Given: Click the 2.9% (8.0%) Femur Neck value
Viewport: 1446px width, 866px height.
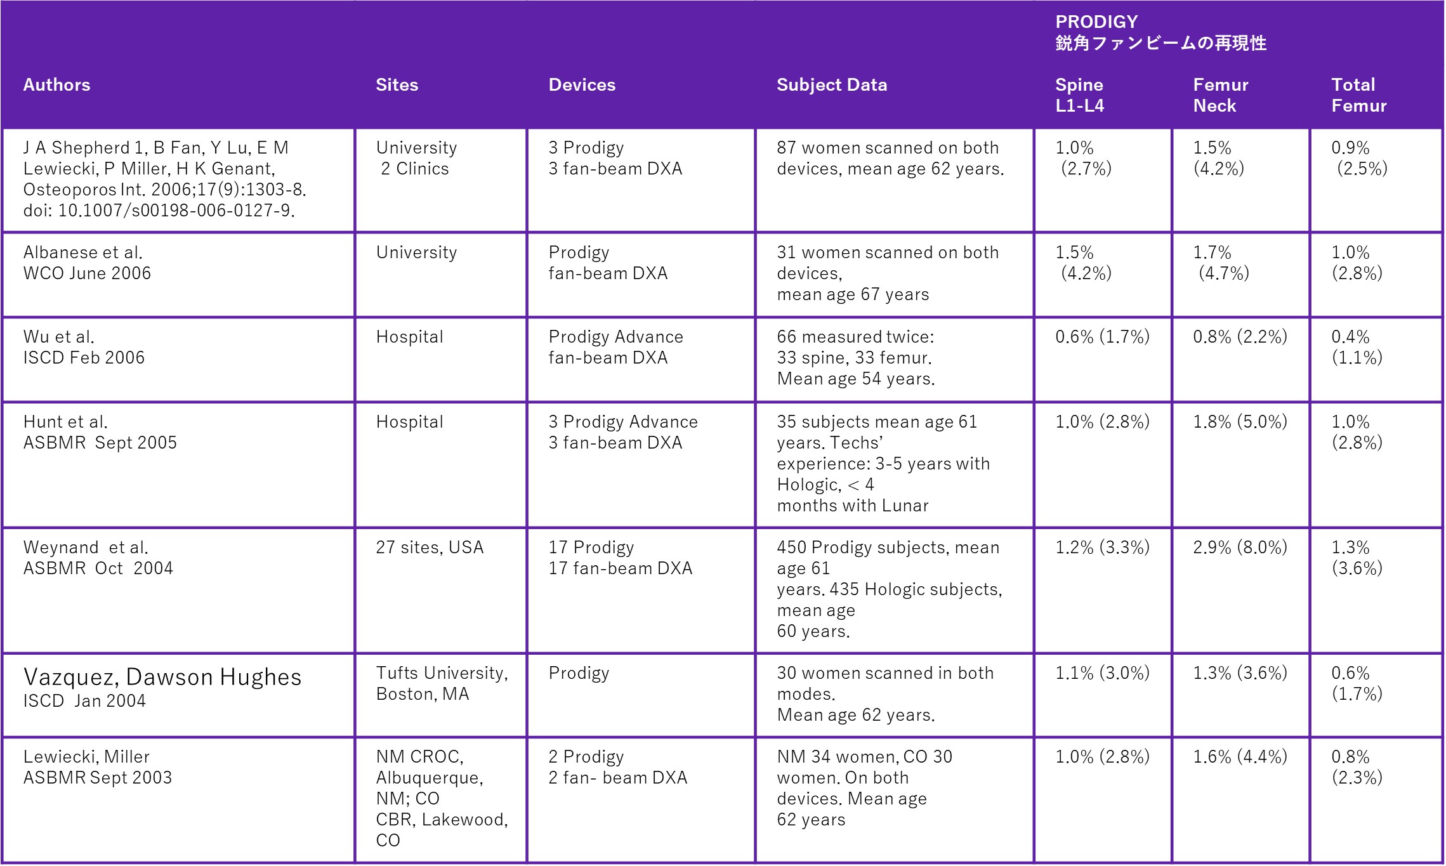Looking at the screenshot, I should click(1240, 548).
